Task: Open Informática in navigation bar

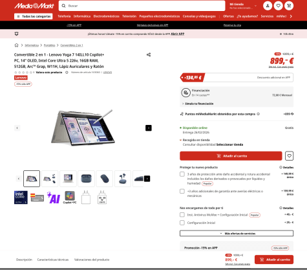Action: pyautogui.click(x=82, y=16)
